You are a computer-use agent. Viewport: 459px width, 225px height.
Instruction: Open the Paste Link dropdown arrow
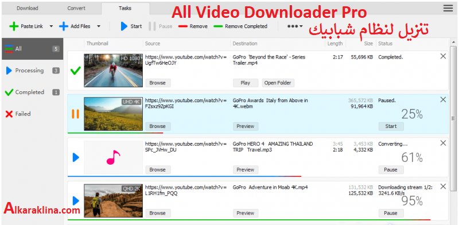[51, 26]
